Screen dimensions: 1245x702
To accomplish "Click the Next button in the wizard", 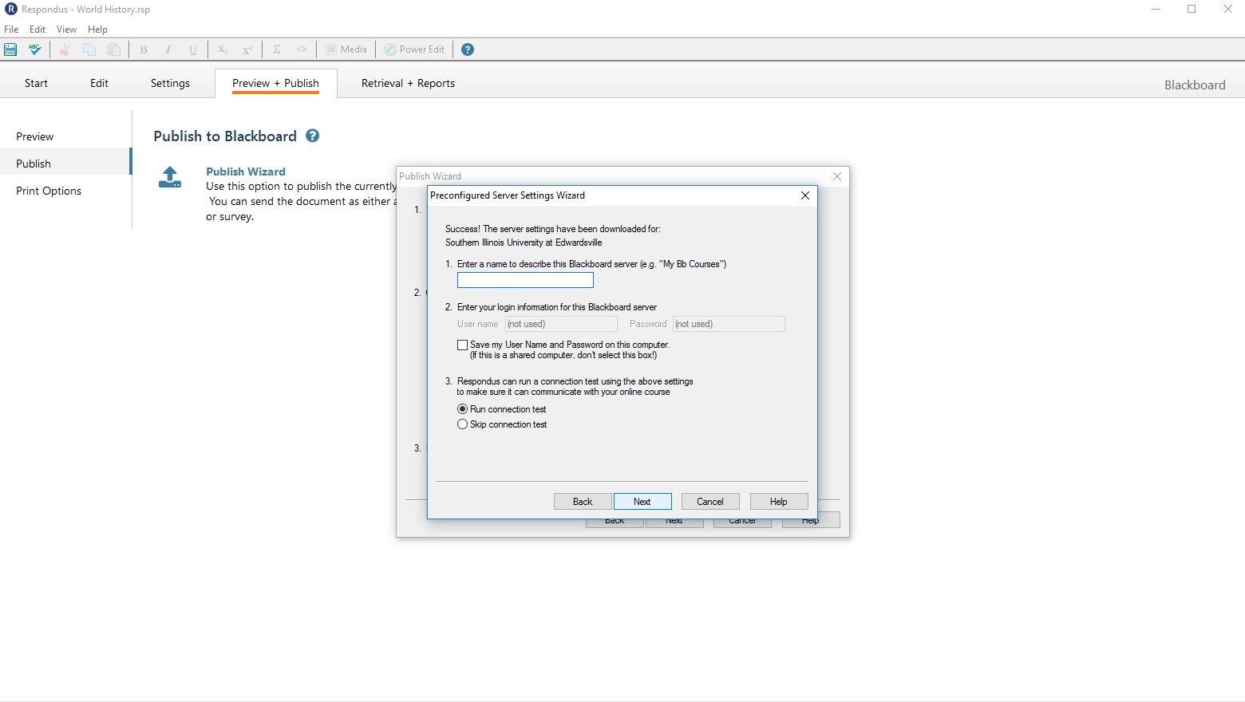I will (642, 502).
